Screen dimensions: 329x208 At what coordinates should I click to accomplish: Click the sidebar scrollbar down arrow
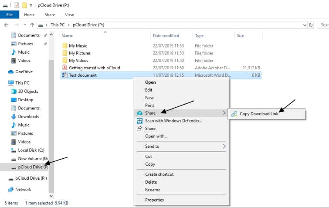pyautogui.click(x=51, y=196)
